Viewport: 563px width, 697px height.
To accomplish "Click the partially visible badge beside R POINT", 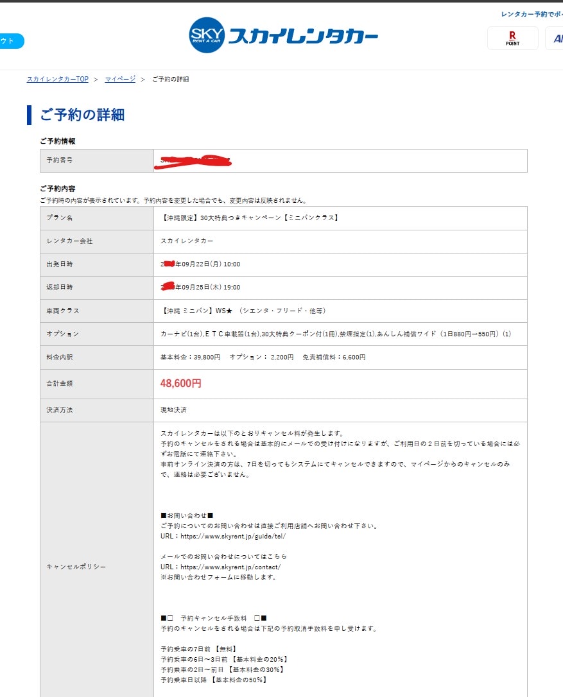I will [555, 38].
